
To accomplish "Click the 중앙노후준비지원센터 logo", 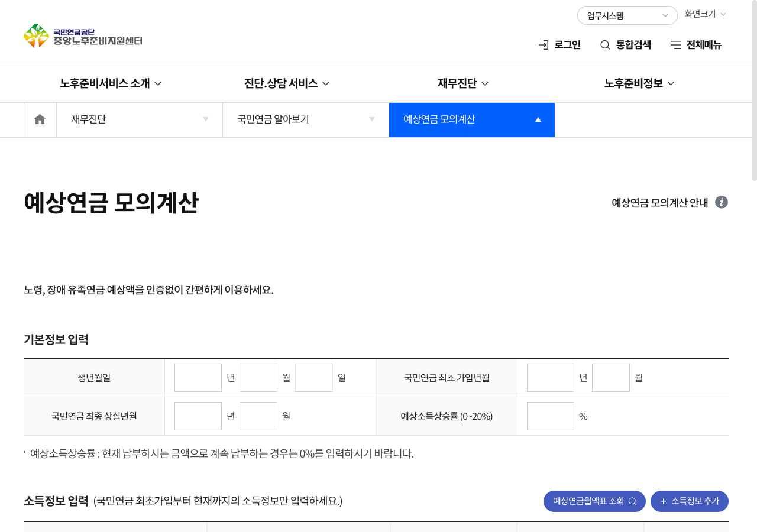I will pyautogui.click(x=83, y=36).
